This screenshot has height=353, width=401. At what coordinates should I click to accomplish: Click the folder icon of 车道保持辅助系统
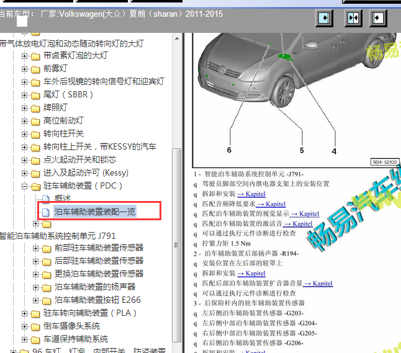click(x=35, y=340)
